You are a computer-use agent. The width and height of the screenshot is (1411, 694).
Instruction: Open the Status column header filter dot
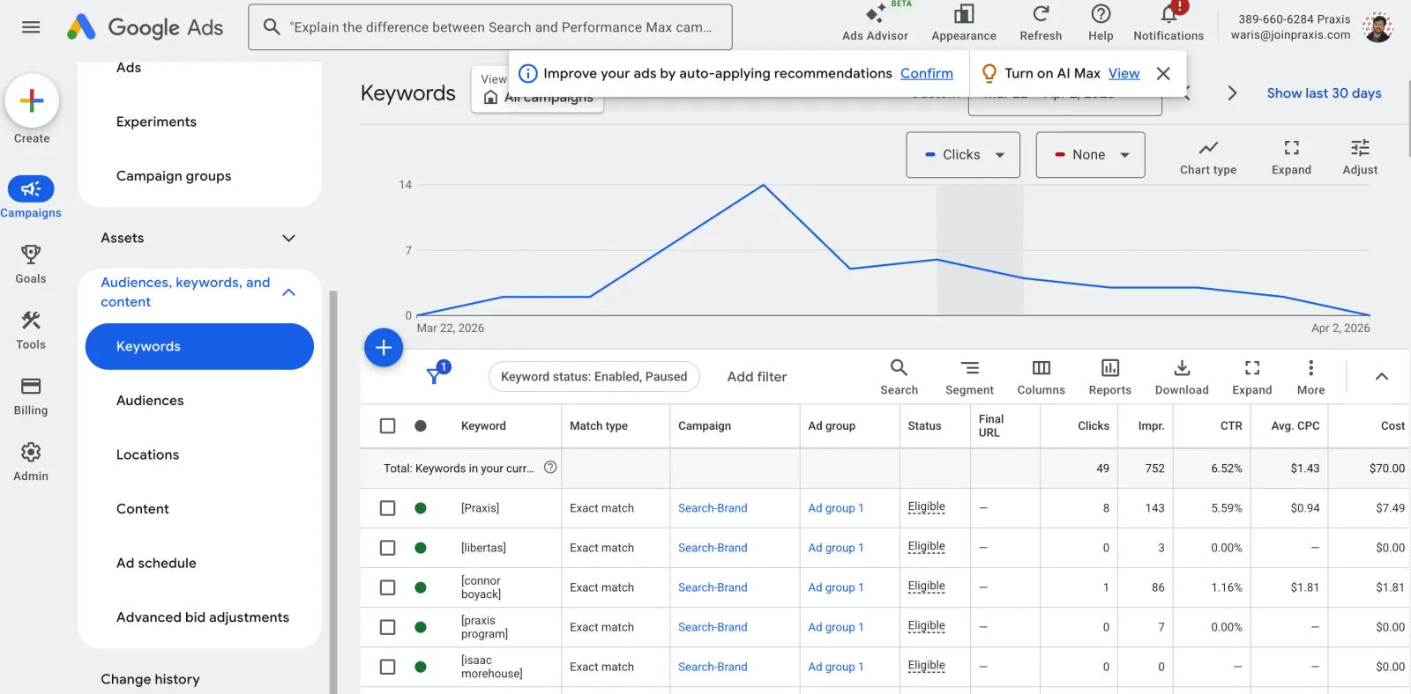421,425
